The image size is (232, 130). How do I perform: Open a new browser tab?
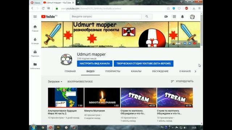78,3
